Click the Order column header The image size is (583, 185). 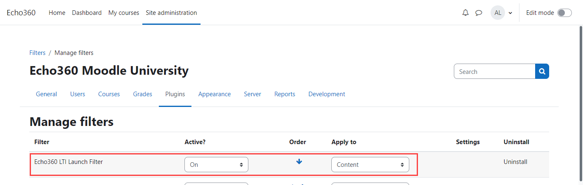pyautogui.click(x=297, y=142)
